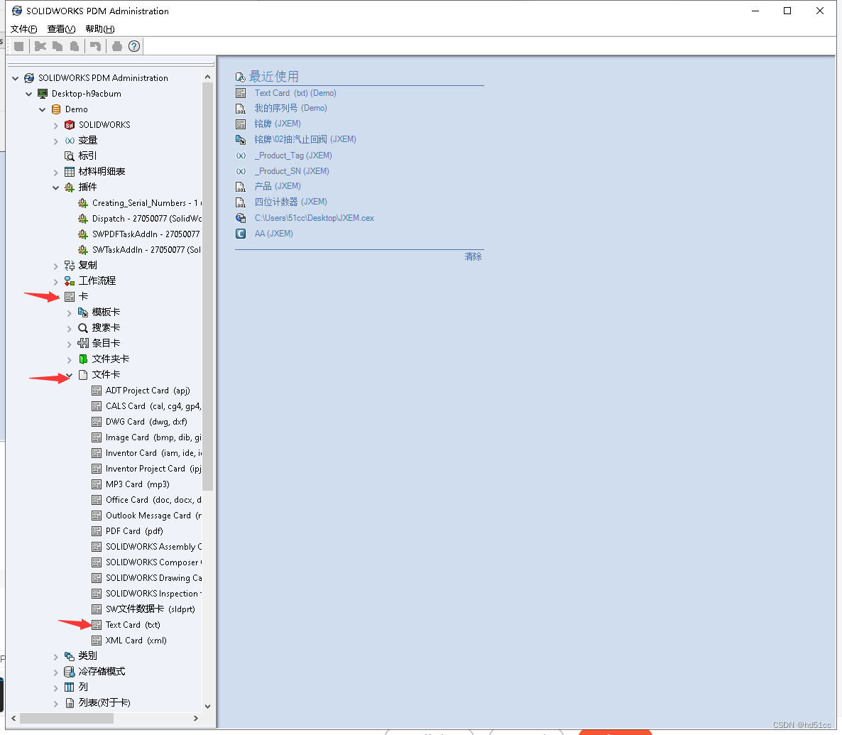The height and width of the screenshot is (735, 842).
Task: Expand the 工作流程 node
Action: pos(56,281)
